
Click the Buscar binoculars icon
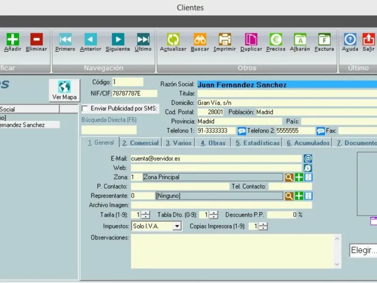click(x=200, y=39)
